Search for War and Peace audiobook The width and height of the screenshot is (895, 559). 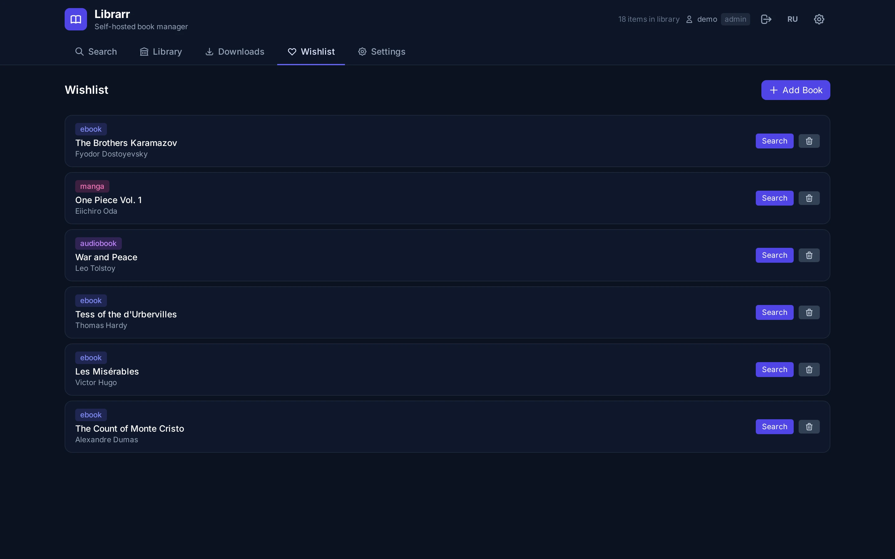point(774,255)
